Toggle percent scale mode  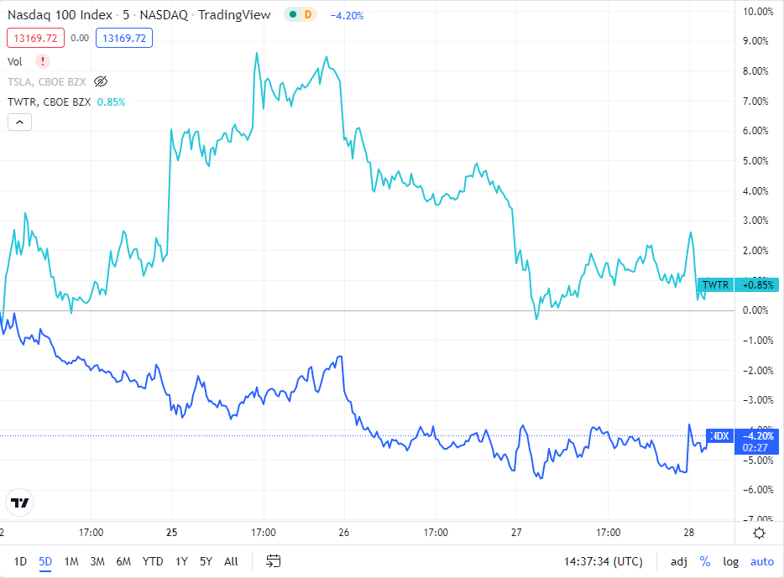[x=705, y=561]
